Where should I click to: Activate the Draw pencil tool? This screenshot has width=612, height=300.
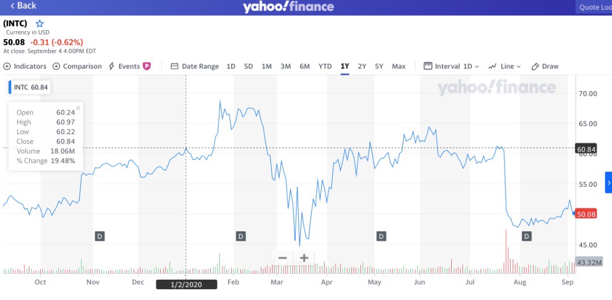click(545, 66)
